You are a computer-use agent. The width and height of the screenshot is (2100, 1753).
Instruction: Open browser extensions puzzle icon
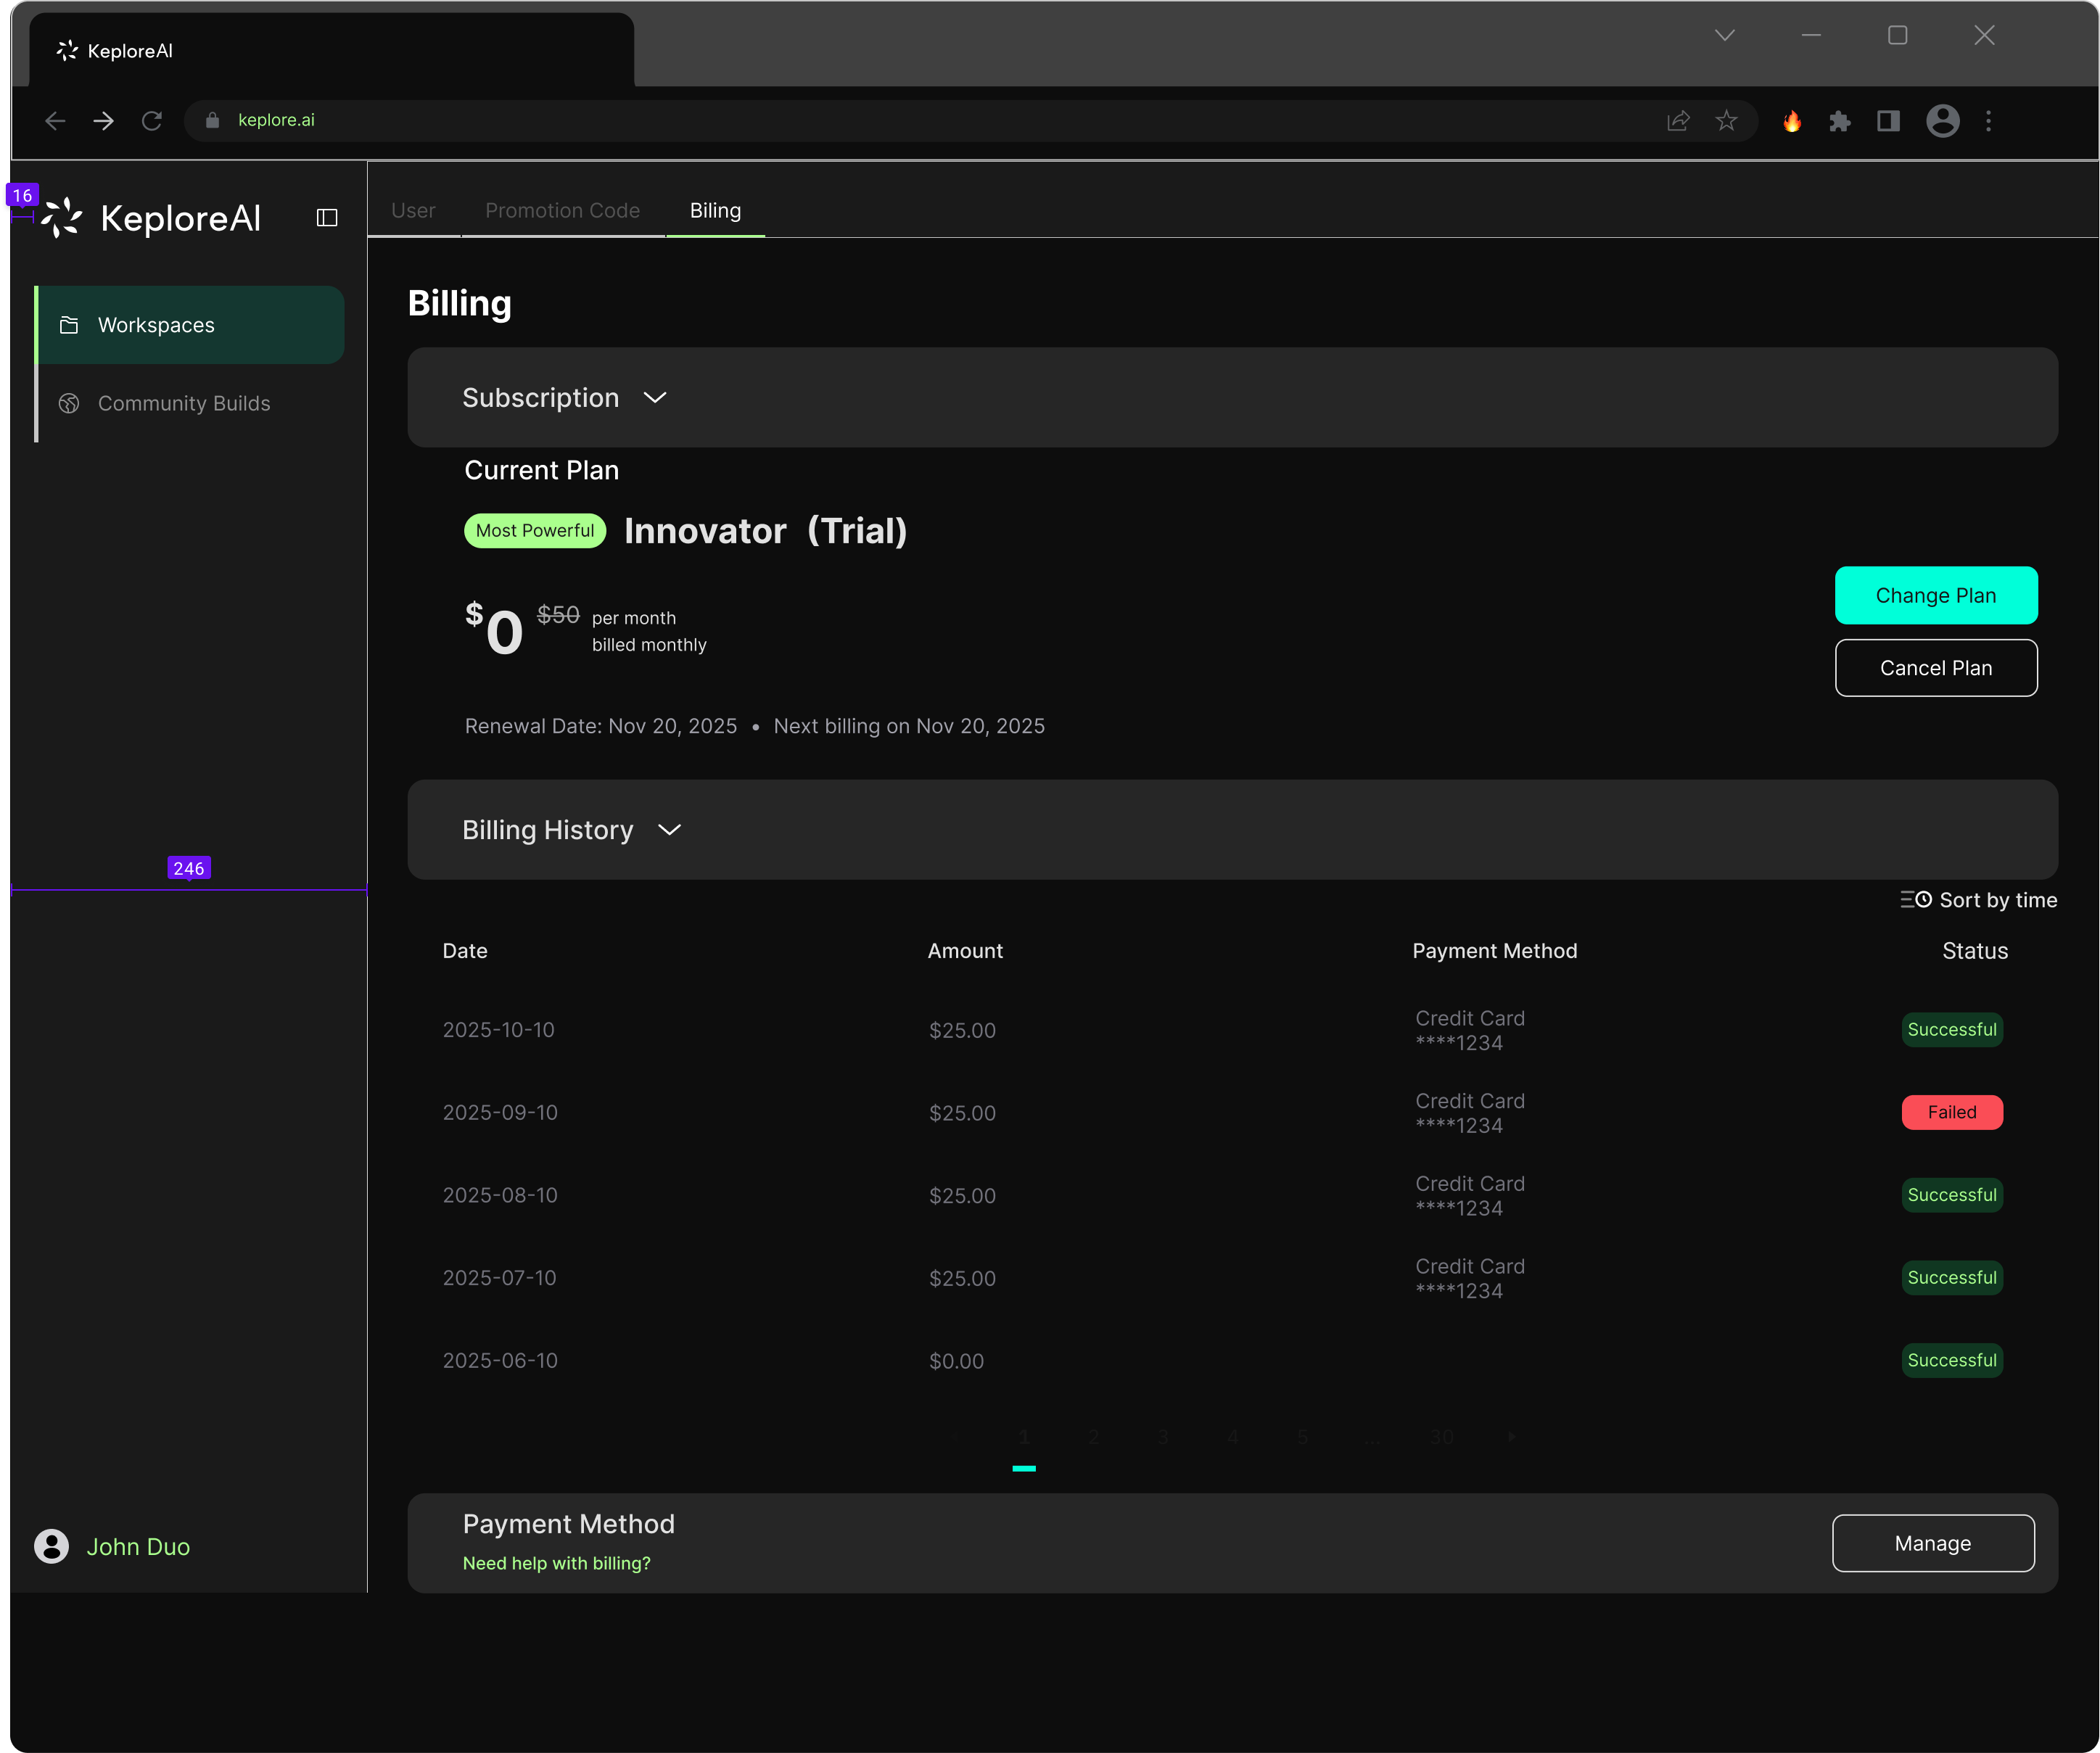pyautogui.click(x=1841, y=120)
